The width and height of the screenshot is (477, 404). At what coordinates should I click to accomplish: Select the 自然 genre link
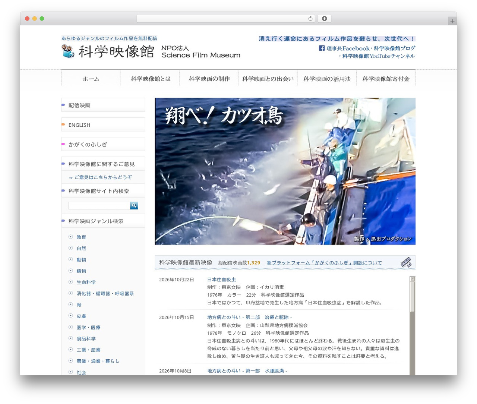81,248
